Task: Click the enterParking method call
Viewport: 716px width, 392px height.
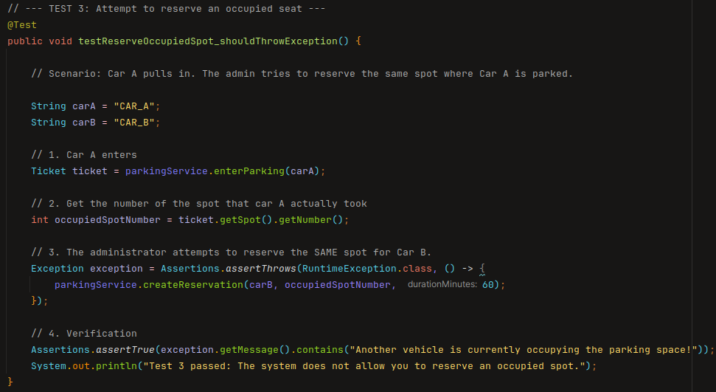Action: pyautogui.click(x=249, y=171)
